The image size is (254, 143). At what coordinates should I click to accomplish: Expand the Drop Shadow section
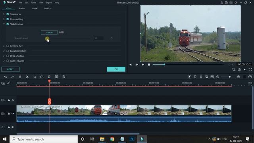pyautogui.click(x=4, y=56)
